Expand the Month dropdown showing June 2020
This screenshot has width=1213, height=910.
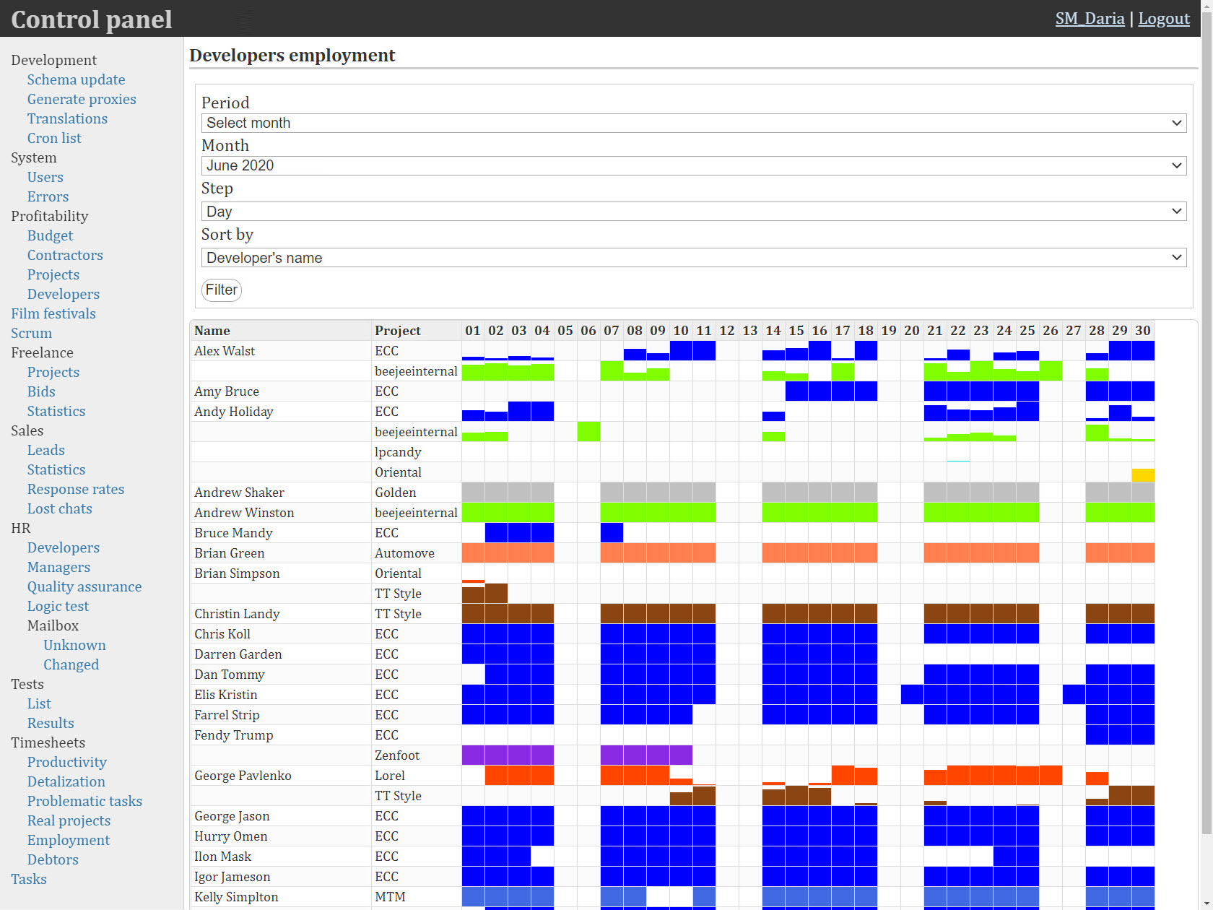693,165
